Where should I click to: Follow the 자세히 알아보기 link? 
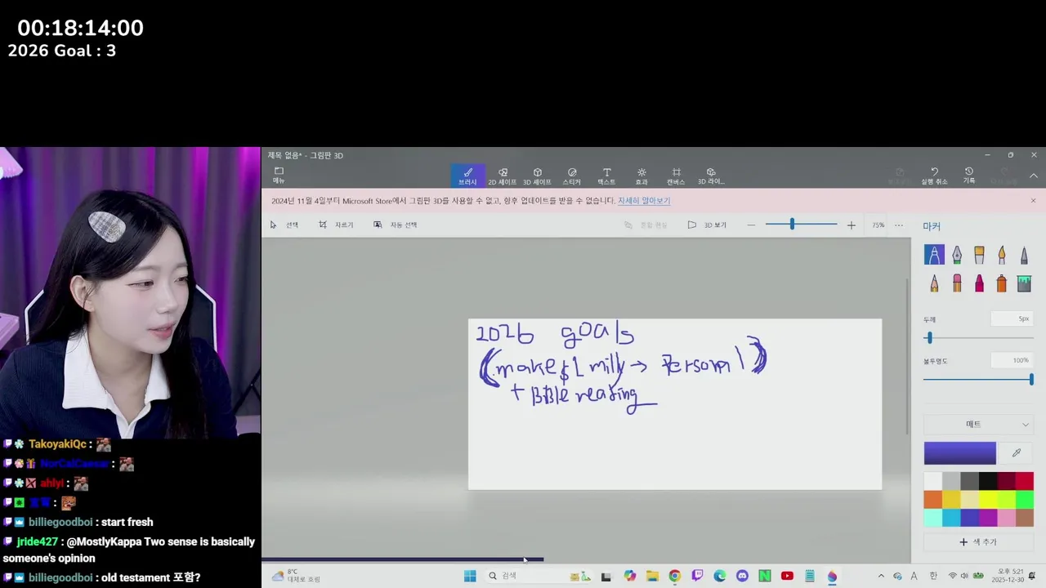click(x=644, y=200)
